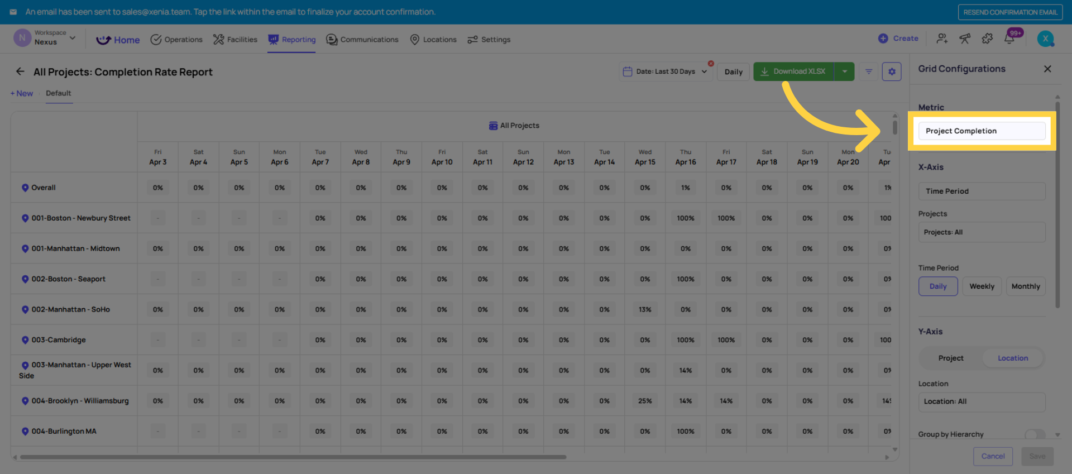Click the Download XLSX button
1072x474 pixels.
[x=793, y=71]
